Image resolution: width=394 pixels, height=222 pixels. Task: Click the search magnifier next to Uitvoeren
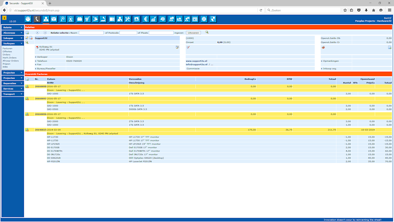click(x=207, y=32)
